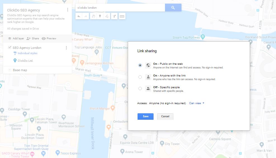Cancel the link sharing dialog
The width and height of the screenshot is (276, 158).
165,116
